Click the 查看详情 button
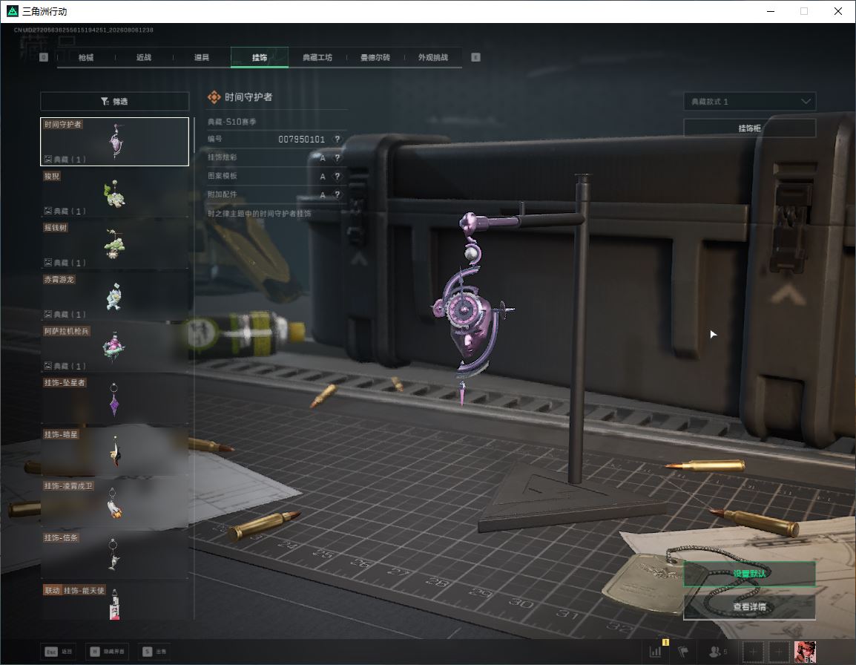Viewport: 856px width, 665px height. (749, 606)
